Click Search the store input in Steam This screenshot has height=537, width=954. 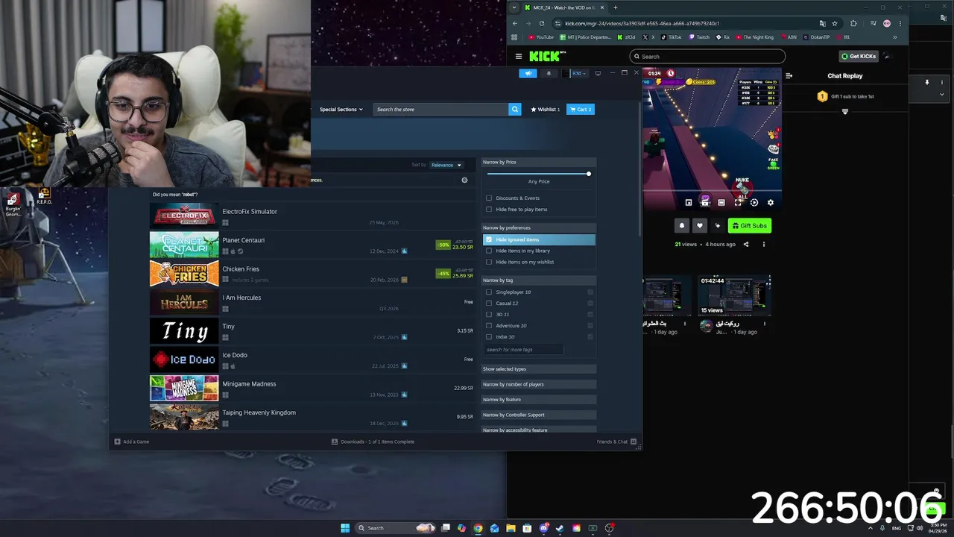pos(440,109)
